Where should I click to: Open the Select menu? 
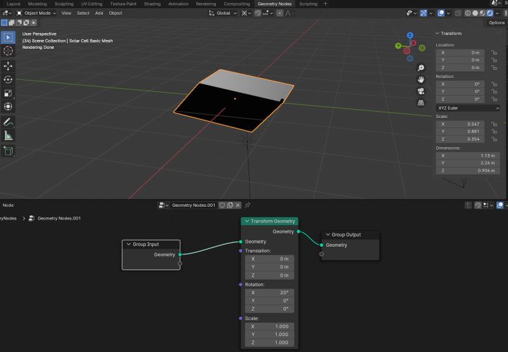click(83, 13)
